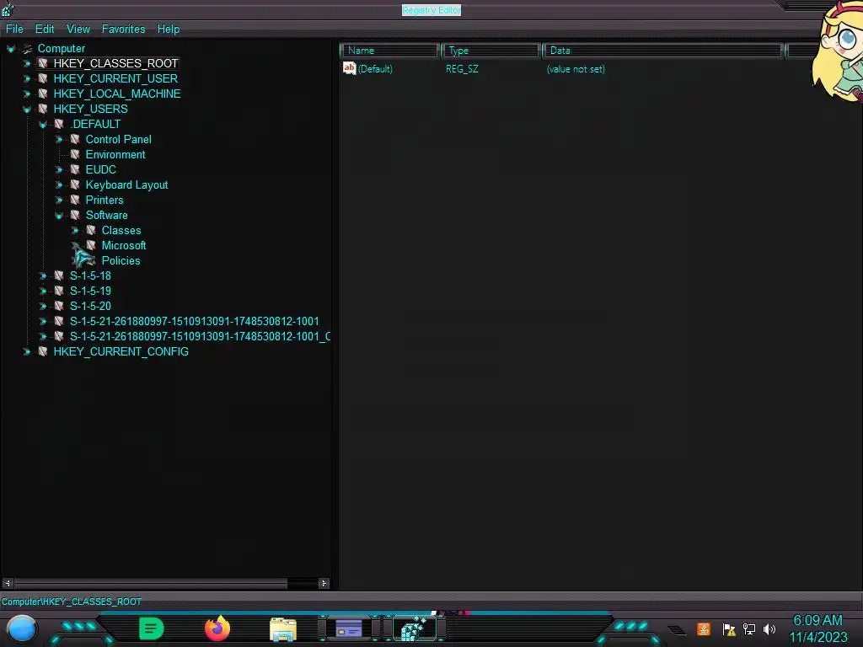Select the Environment key
Screen dimensions: 863x647
coord(115,155)
